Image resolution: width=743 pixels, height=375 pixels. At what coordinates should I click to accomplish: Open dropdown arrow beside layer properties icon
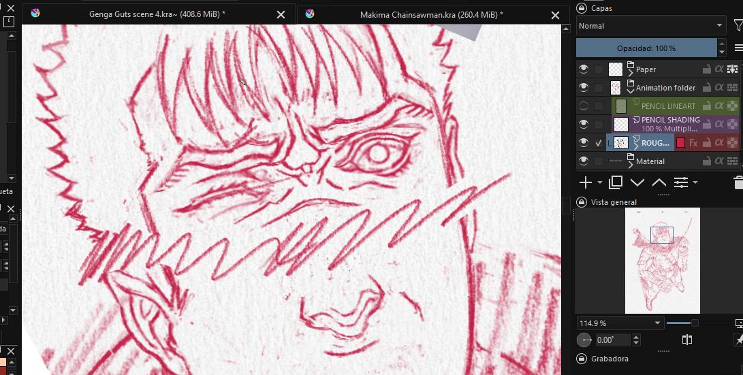point(695,182)
